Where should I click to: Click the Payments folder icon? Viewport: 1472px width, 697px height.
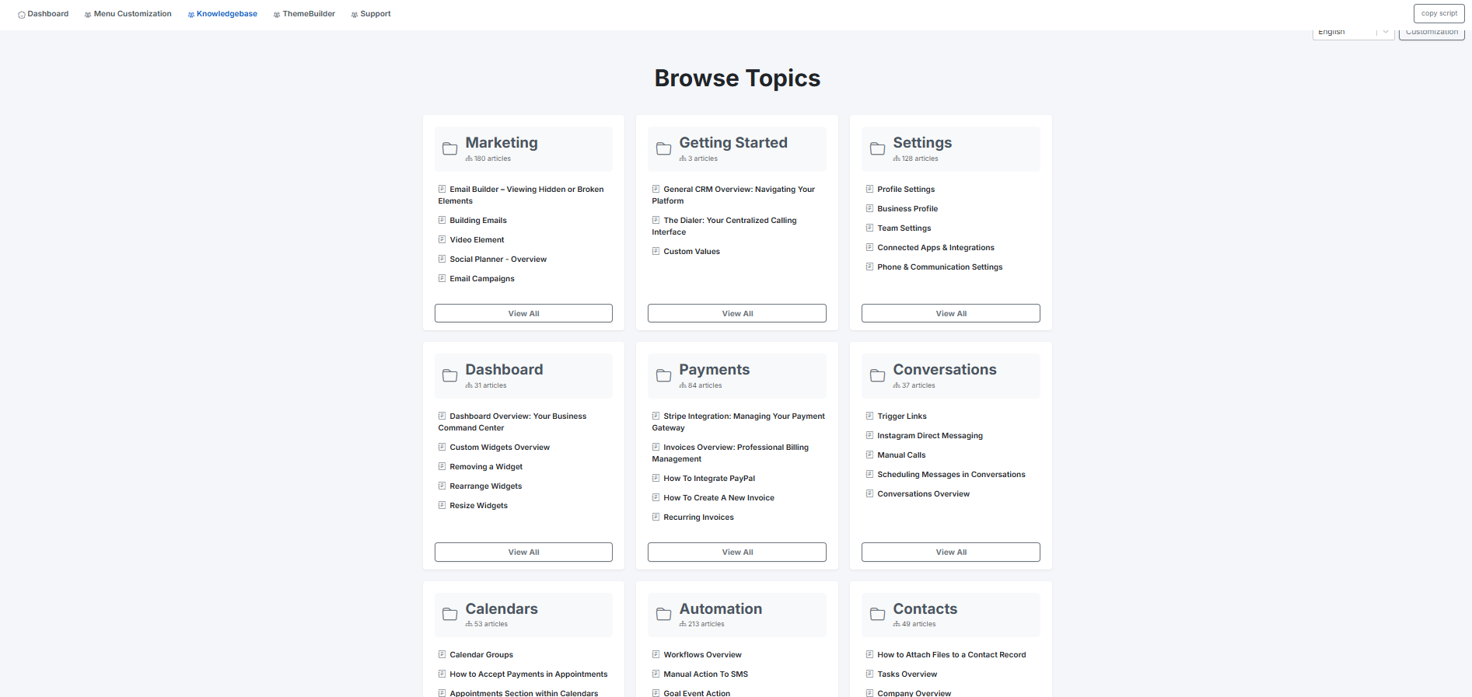click(x=663, y=375)
